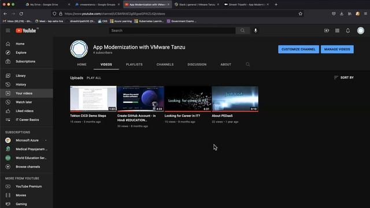Open the browser application menu
370x208 pixels.
[x=365, y=14]
